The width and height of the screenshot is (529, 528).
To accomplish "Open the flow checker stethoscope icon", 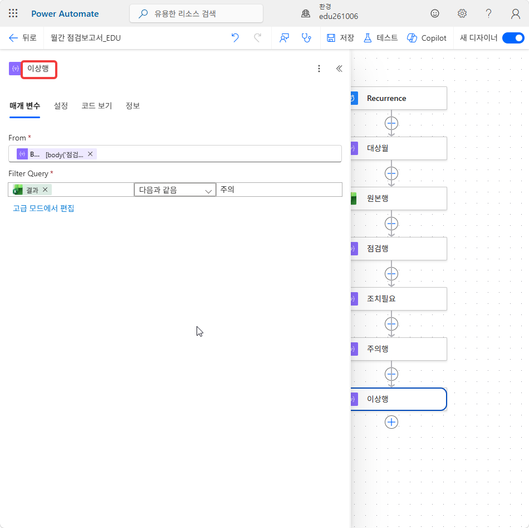I will (306, 38).
